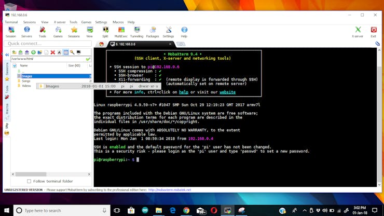Switch to the 192.168.0.6 terminal tab
Image resolution: width=384 pixels, height=216 pixels.
[140, 44]
